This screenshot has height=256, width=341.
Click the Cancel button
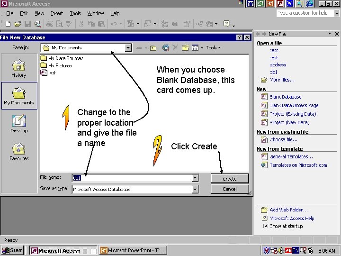point(230,189)
